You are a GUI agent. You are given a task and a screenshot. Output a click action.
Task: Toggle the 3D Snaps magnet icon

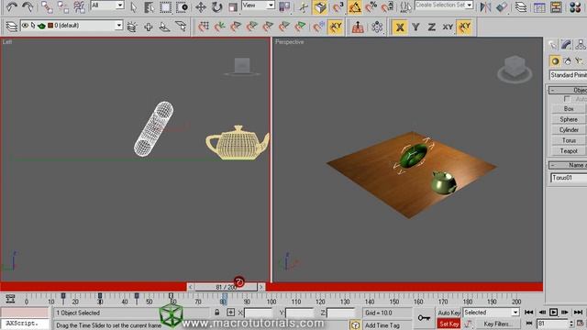[x=338, y=6]
